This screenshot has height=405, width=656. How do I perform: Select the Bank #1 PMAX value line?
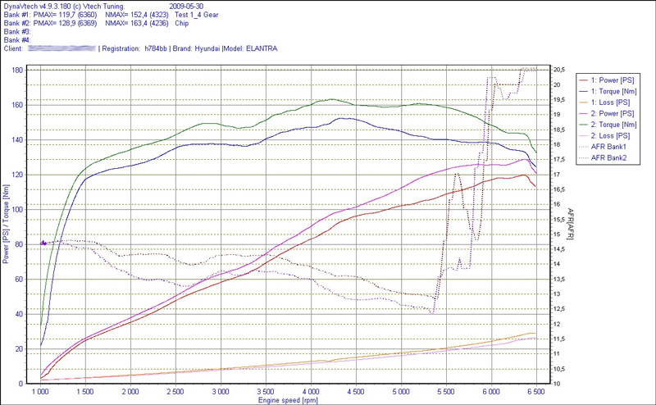click(77, 16)
